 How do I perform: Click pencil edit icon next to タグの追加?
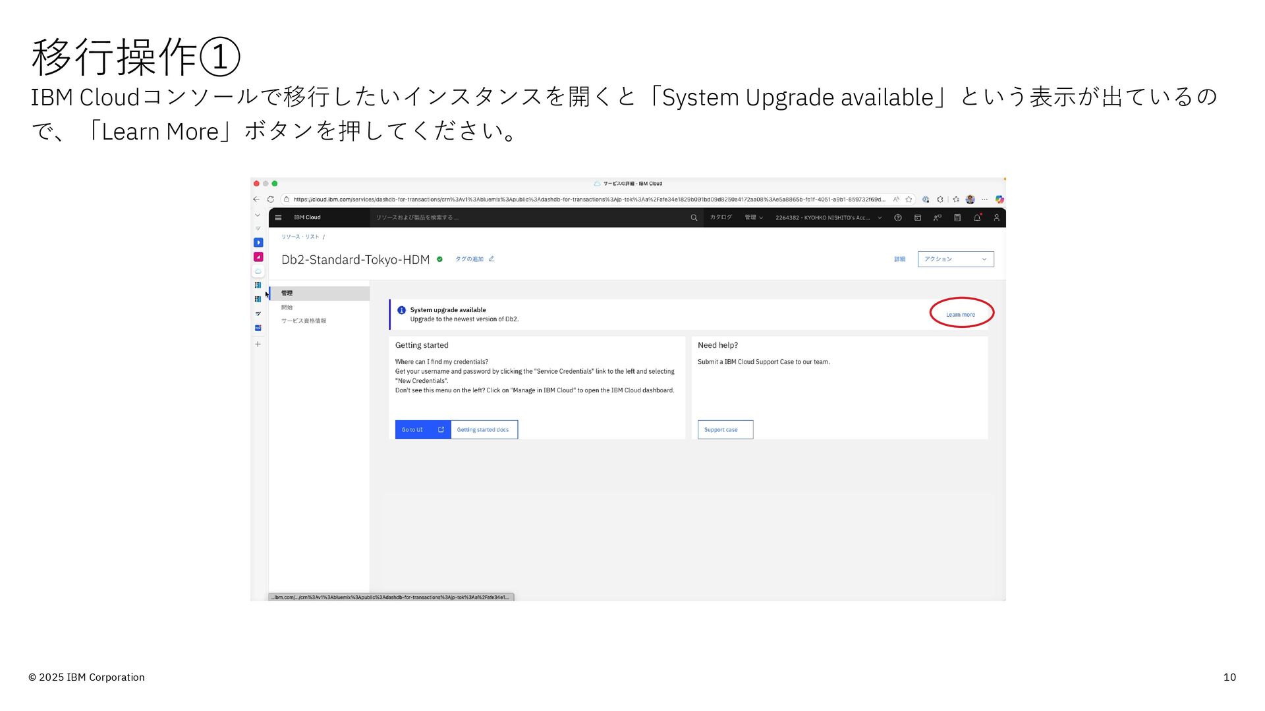tap(492, 259)
